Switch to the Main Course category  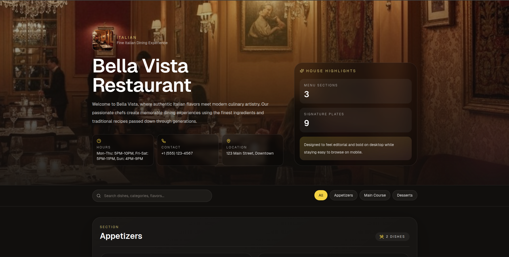coord(375,195)
